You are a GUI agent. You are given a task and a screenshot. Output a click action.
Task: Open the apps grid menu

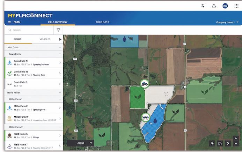click(x=236, y=6)
